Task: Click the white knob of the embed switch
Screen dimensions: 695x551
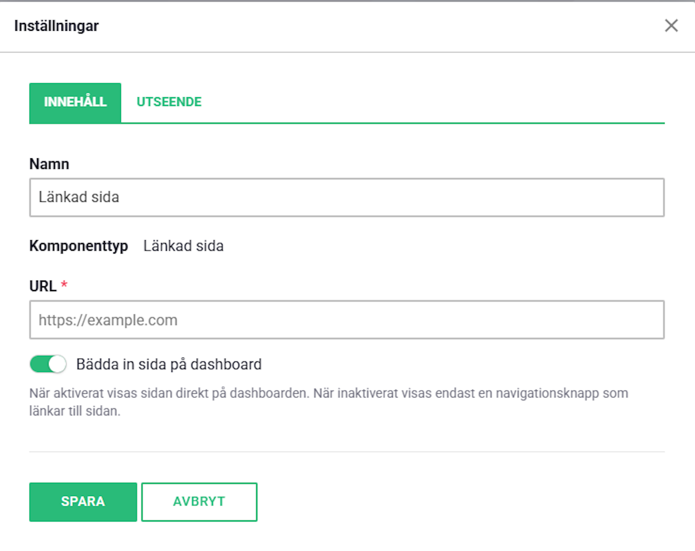Action: [57, 364]
